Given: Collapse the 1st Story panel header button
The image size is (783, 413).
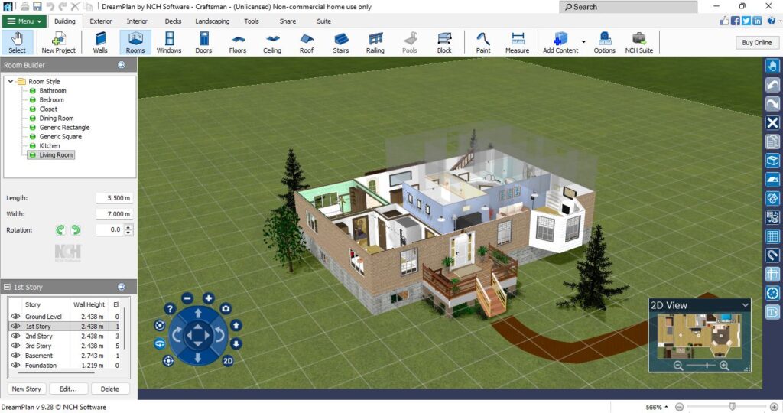Looking at the screenshot, I should point(122,287).
